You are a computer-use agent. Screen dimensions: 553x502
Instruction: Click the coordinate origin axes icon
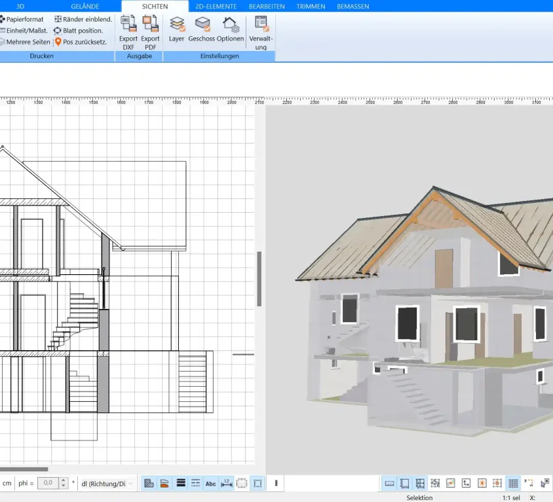tap(467, 483)
